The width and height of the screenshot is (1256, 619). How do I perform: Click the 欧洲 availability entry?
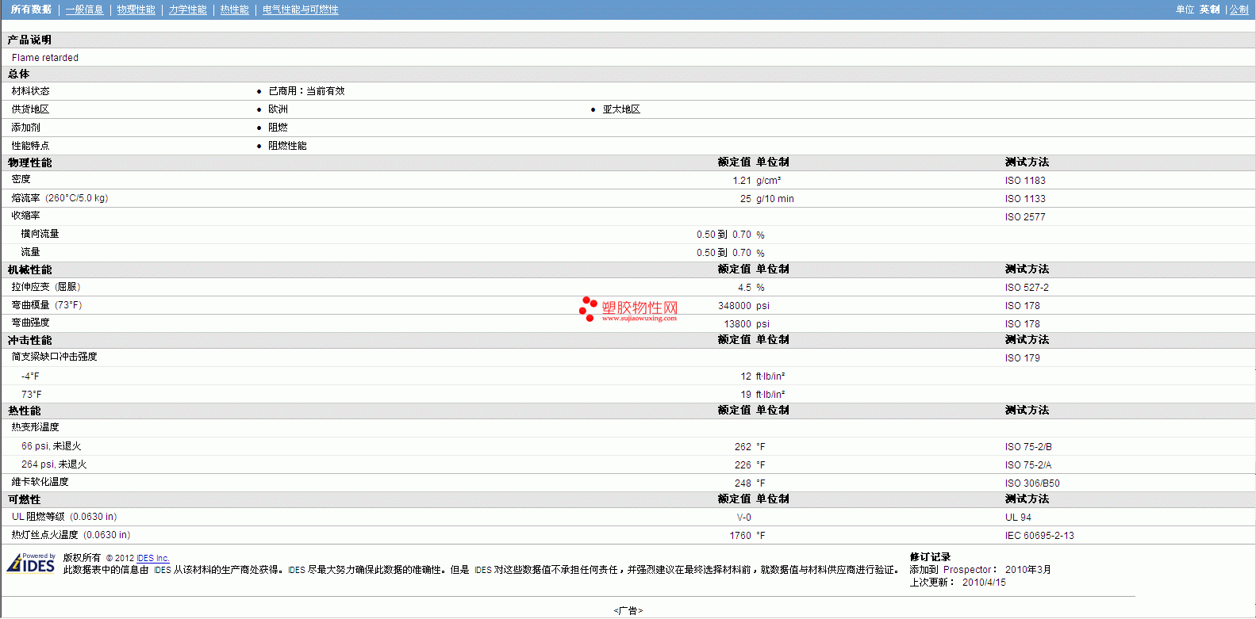(278, 109)
